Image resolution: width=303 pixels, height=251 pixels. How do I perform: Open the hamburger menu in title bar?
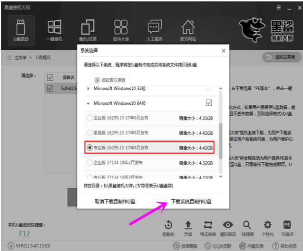click(x=279, y=8)
